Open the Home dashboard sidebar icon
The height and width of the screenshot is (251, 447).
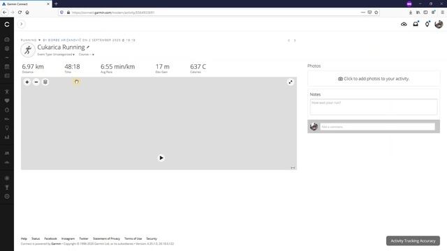7,40
